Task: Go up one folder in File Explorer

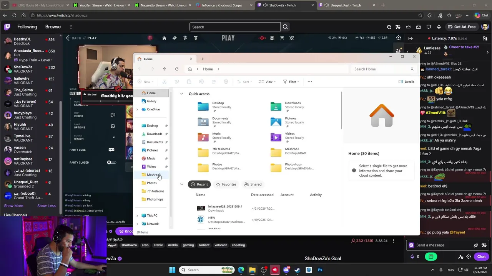Action: click(x=164, y=69)
